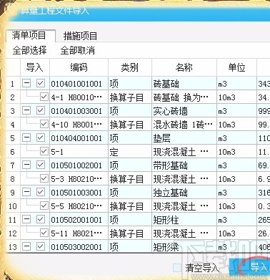Image resolution: width=270 pixels, height=280 pixels.
Task: Select the name cell 矩形梁
Action: tap(184, 247)
